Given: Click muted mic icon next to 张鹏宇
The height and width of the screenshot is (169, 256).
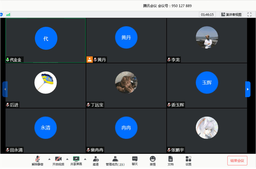Looking at the screenshot, I should click(169, 150).
